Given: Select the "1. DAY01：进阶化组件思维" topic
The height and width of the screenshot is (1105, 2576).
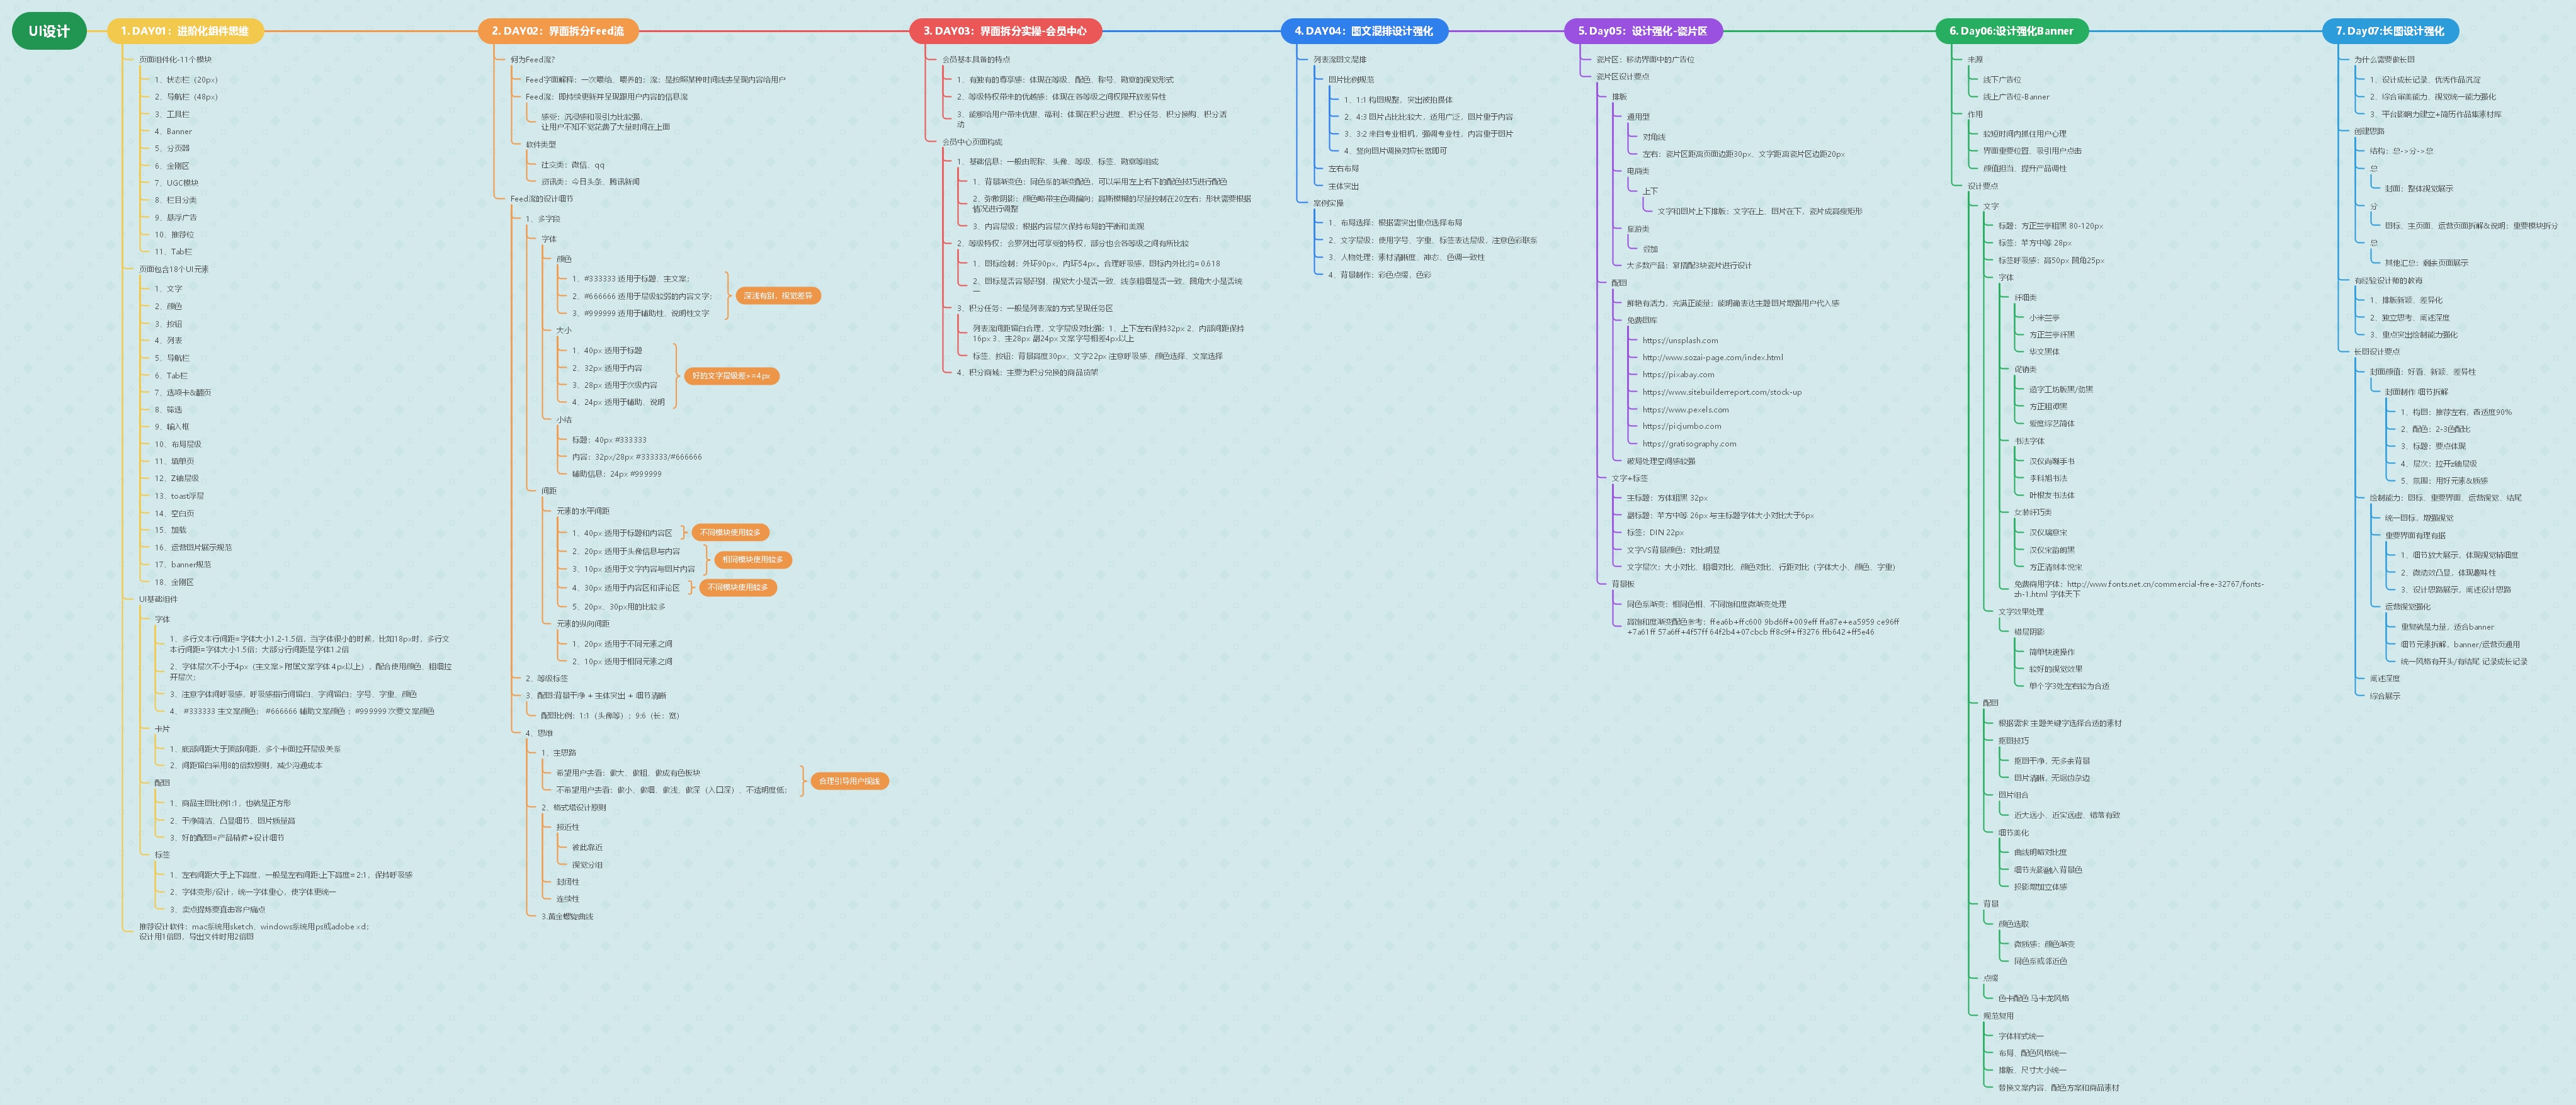Looking at the screenshot, I should [x=184, y=31].
